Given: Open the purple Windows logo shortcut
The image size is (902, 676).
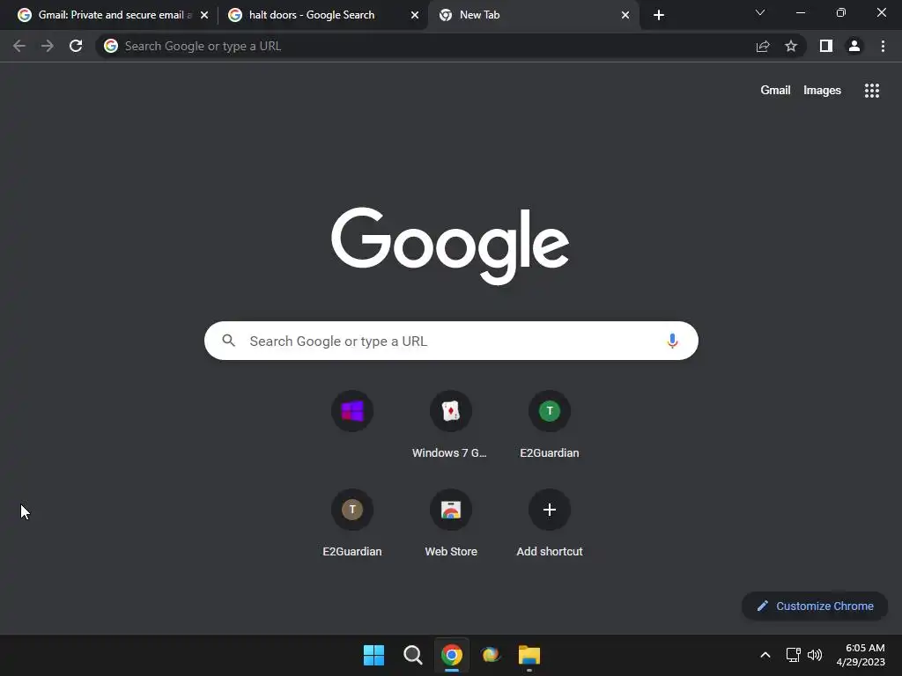Looking at the screenshot, I should [x=352, y=411].
